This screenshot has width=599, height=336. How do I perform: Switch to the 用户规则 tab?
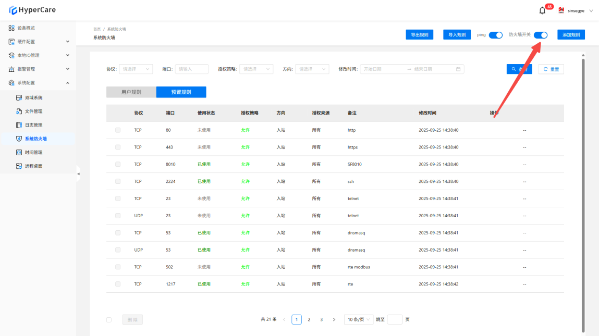click(131, 92)
